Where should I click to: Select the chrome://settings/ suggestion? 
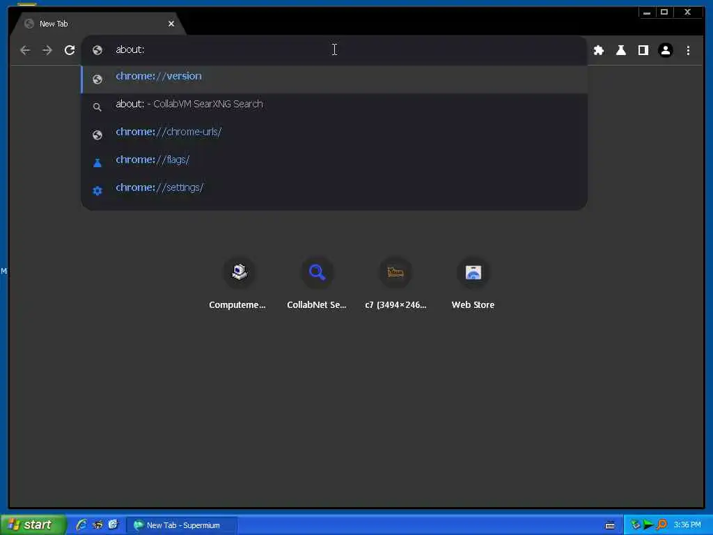334,190
